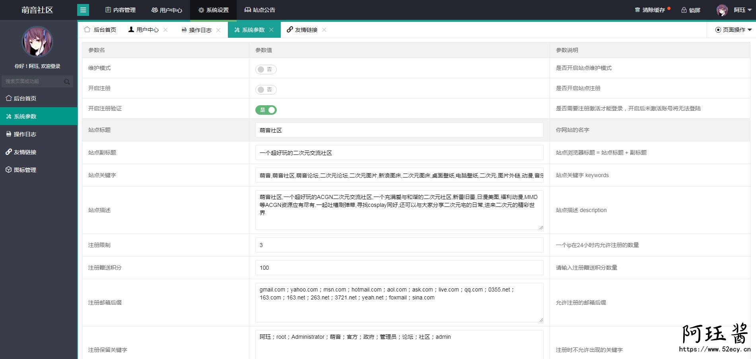Open 图标管理 in the sidebar
Viewport: 756px width, 359px height.
coord(25,170)
